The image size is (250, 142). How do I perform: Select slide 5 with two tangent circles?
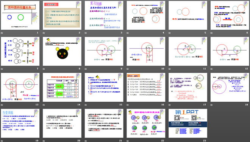[188, 15]
